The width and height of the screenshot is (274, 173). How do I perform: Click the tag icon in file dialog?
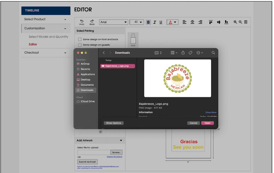pyautogui.click(x=190, y=53)
